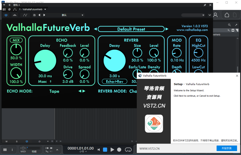Click the wrench settings icon
Screen dimensions: 241x155
(x=229, y=30)
